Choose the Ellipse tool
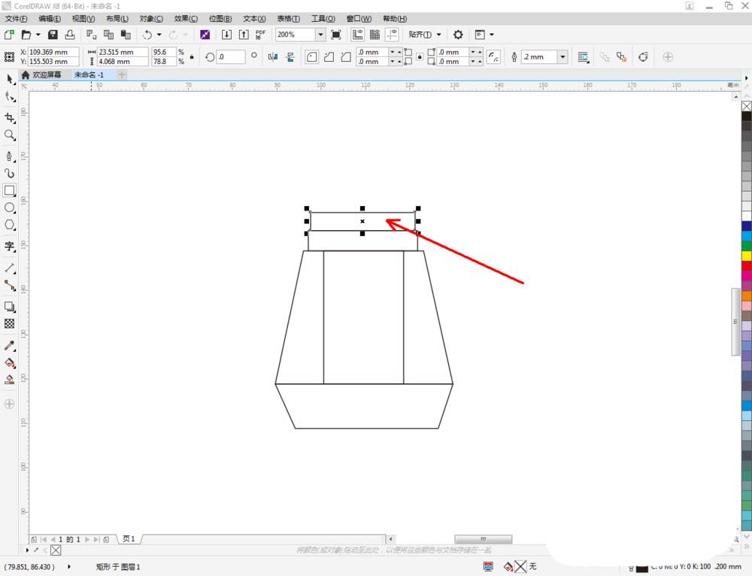This screenshot has width=752, height=576. [10, 208]
